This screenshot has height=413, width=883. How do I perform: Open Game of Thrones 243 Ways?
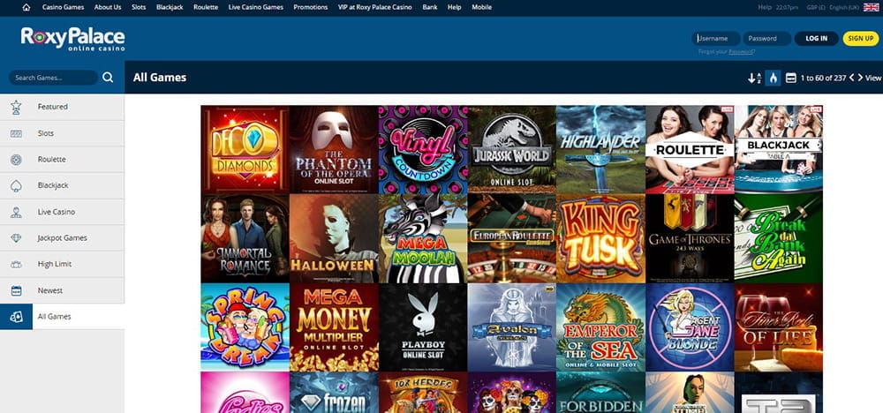[690, 238]
